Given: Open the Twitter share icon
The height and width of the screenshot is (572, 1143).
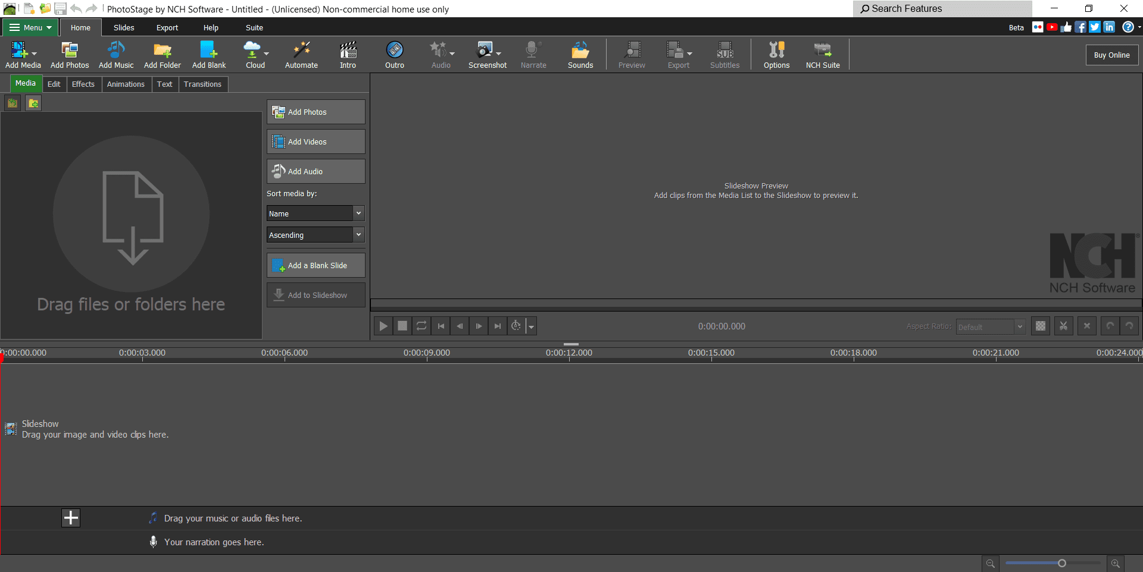Looking at the screenshot, I should (1095, 27).
